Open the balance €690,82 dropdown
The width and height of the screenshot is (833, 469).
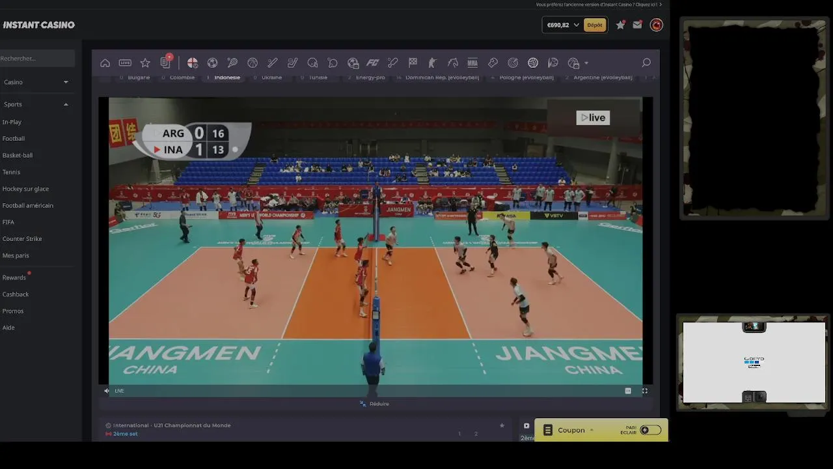[562, 25]
